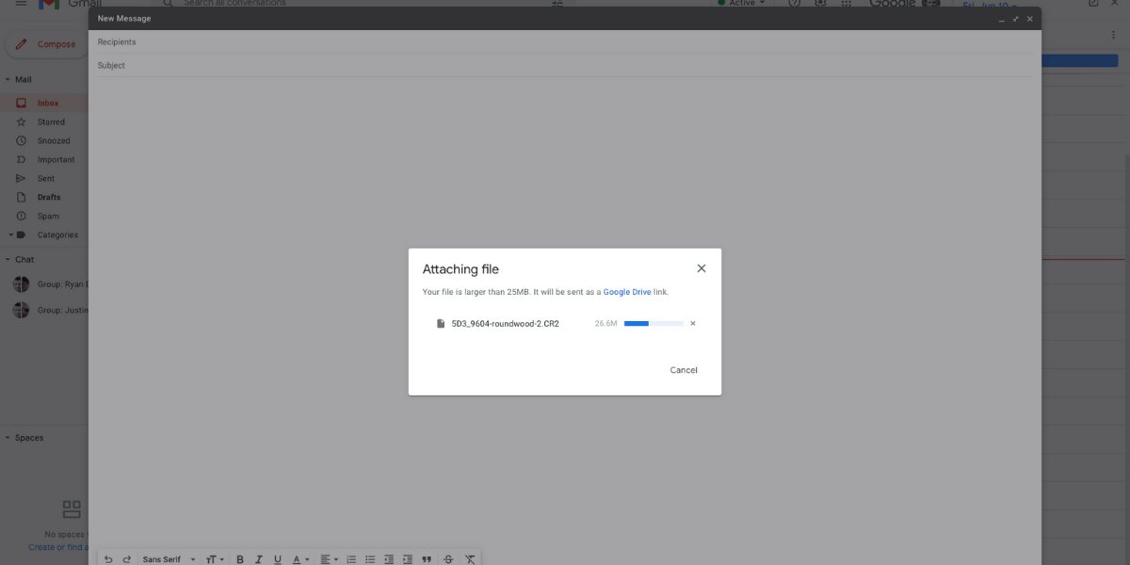Viewport: 1130px width, 565px height.
Task: Open the text color dropdown
Action: coord(300,559)
